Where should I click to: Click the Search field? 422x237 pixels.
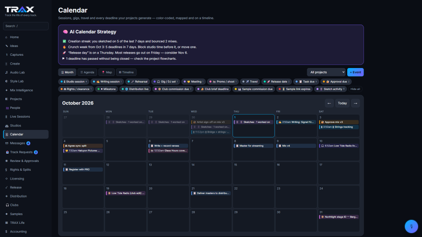coord(26,26)
